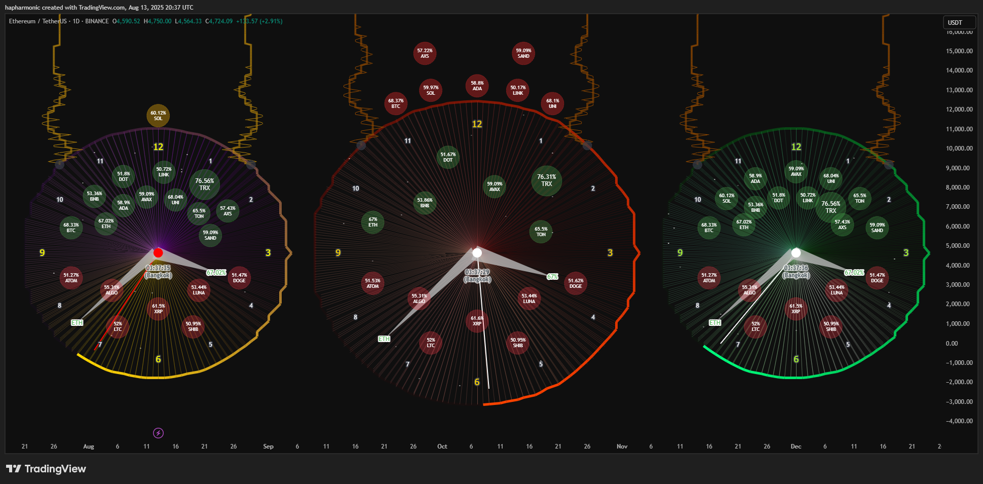Viewport: 983px width, 484px height.
Task: Click the 51.53% ATOM bubble in the red clock
Action: tap(372, 283)
